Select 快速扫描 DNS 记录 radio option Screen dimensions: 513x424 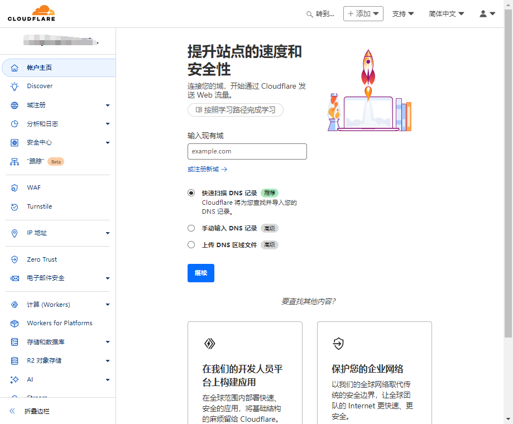point(191,193)
